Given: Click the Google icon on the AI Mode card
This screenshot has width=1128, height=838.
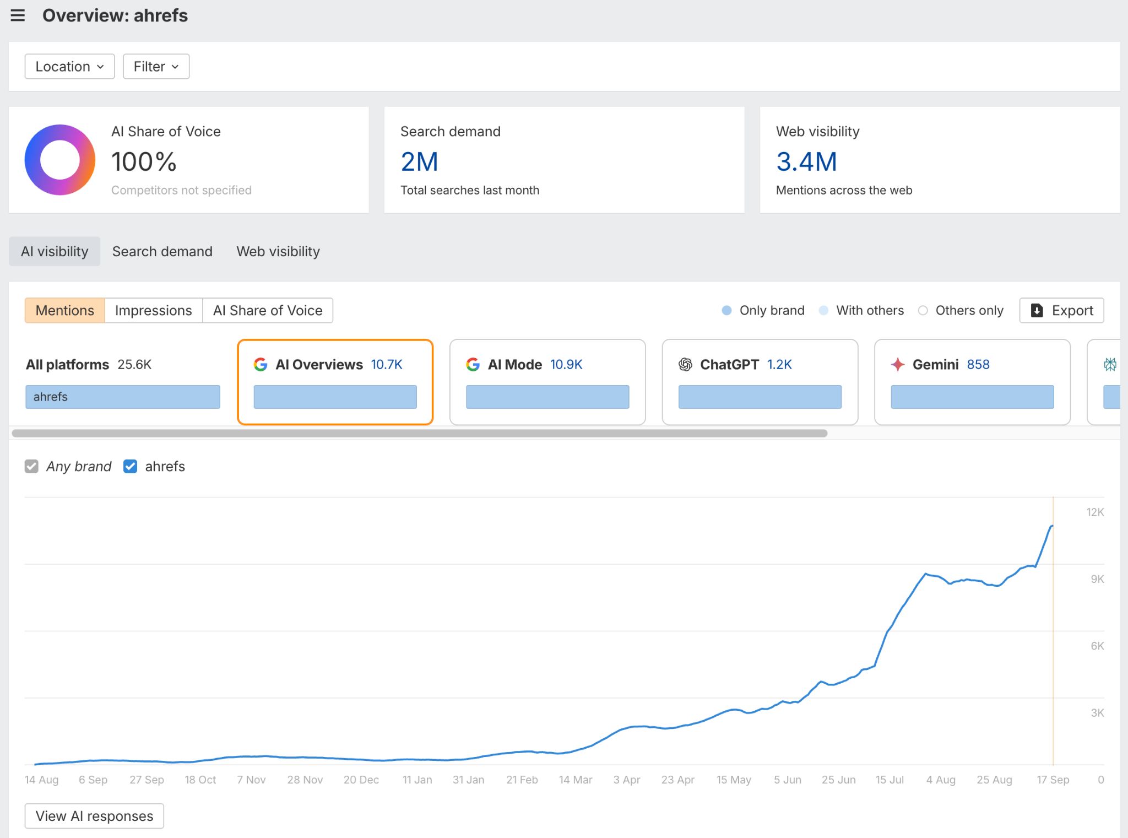Looking at the screenshot, I should 473,364.
